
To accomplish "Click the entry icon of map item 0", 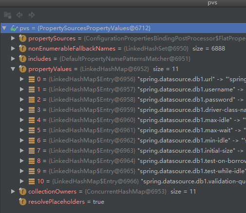I will click(x=32, y=79).
